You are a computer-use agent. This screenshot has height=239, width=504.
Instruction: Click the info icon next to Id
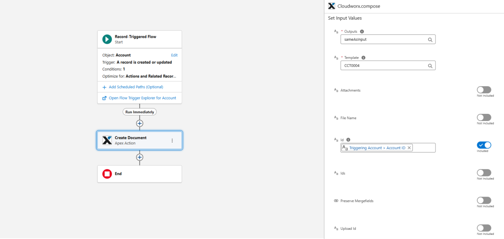(349, 140)
